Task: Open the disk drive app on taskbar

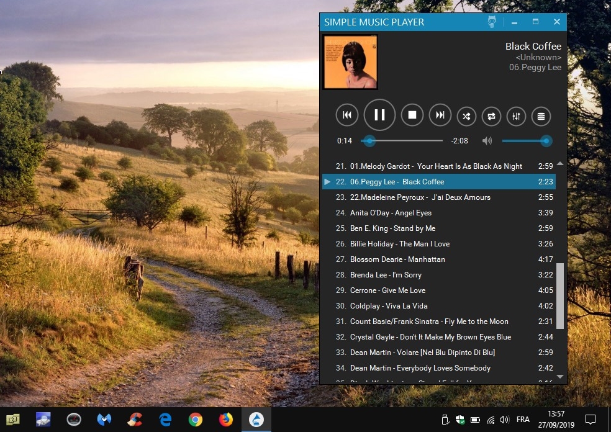Action: pos(43,420)
